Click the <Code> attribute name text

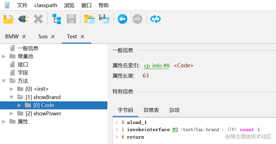[184, 66]
